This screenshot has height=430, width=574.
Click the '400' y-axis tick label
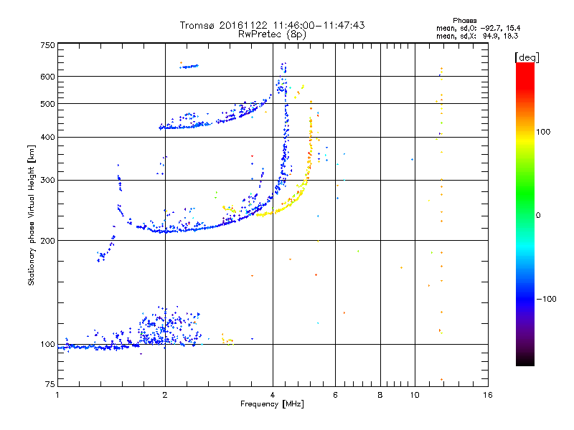(x=47, y=137)
